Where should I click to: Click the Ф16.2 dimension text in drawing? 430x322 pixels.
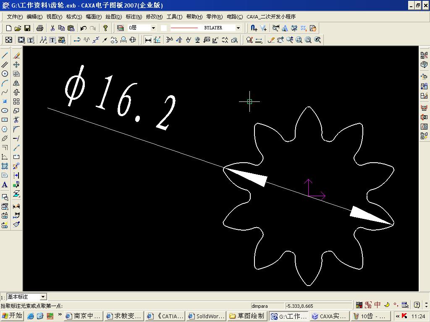point(121,98)
